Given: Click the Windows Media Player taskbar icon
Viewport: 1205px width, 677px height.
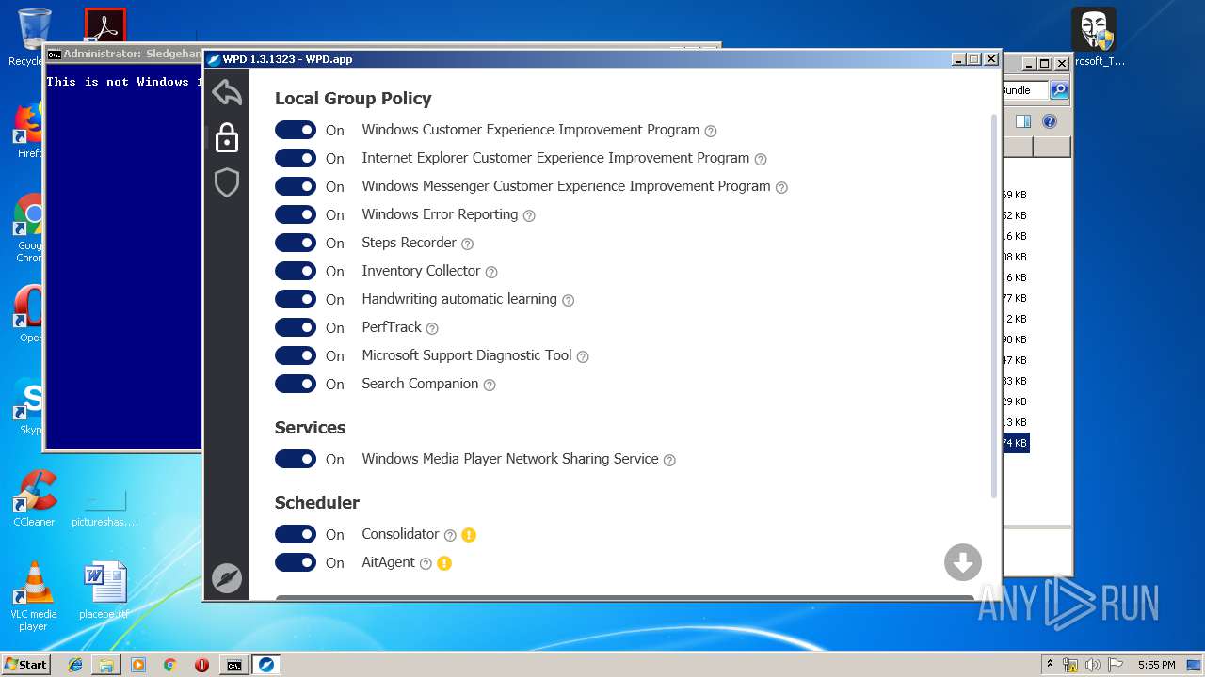Looking at the screenshot, I should click(x=138, y=665).
